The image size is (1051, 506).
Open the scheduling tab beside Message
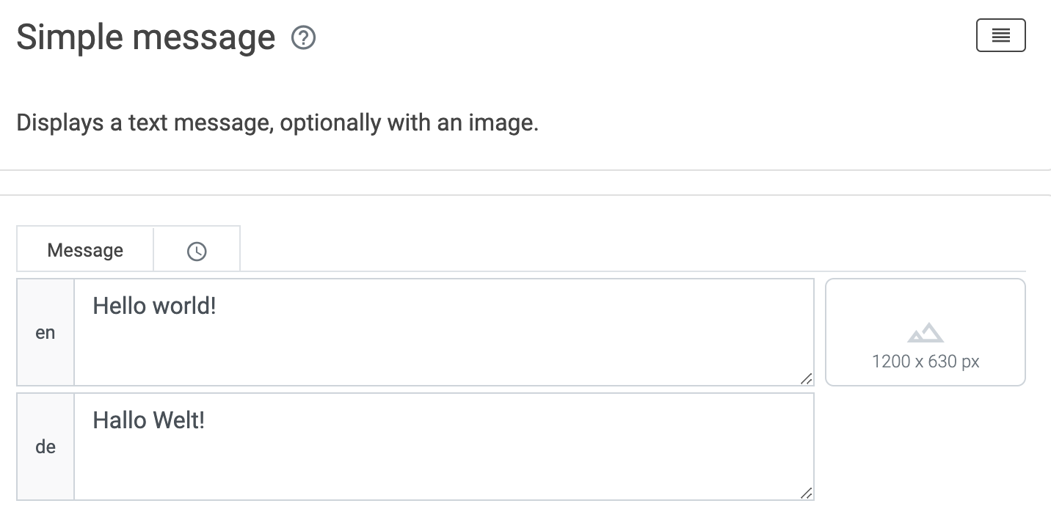196,249
